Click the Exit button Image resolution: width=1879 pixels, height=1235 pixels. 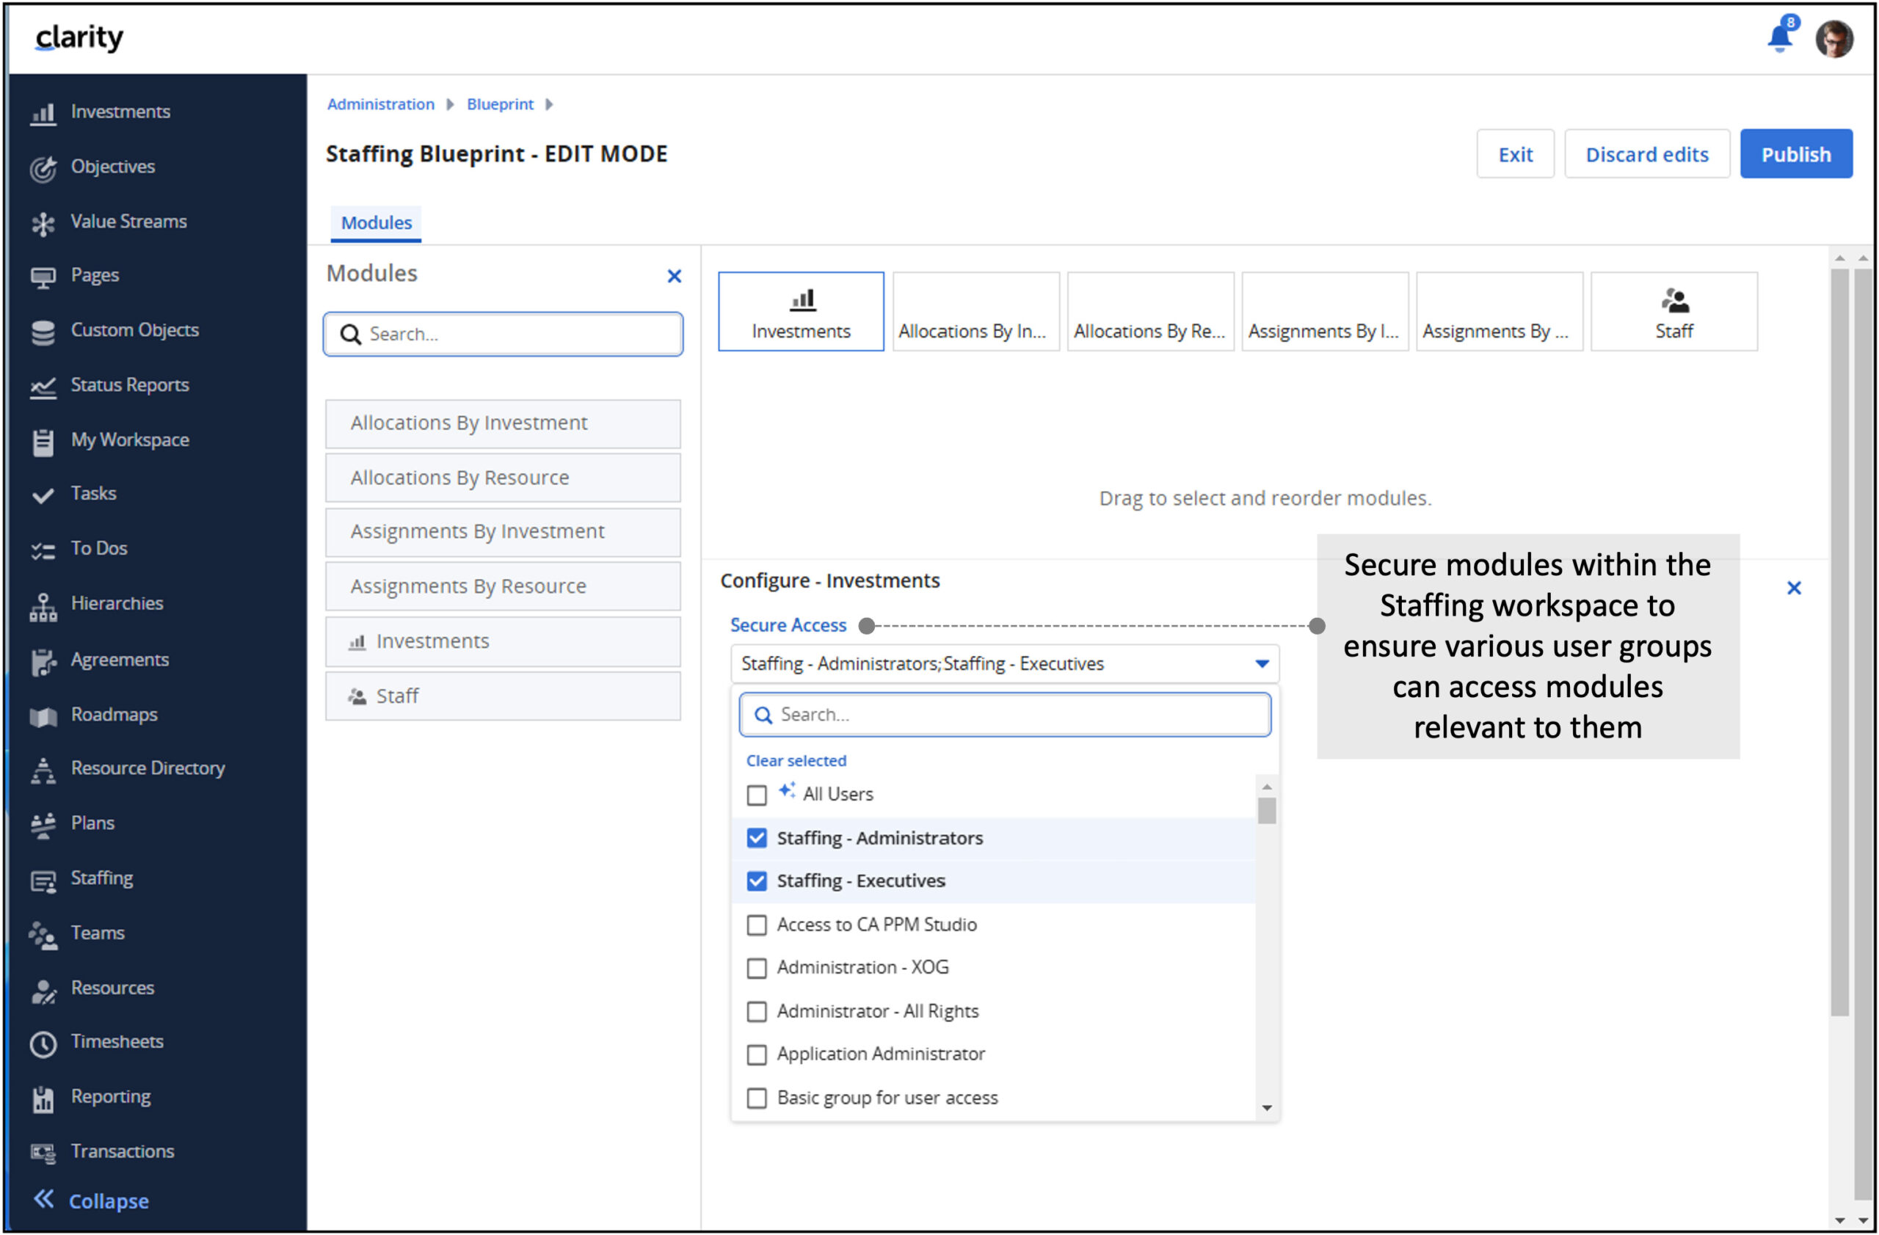click(x=1515, y=154)
